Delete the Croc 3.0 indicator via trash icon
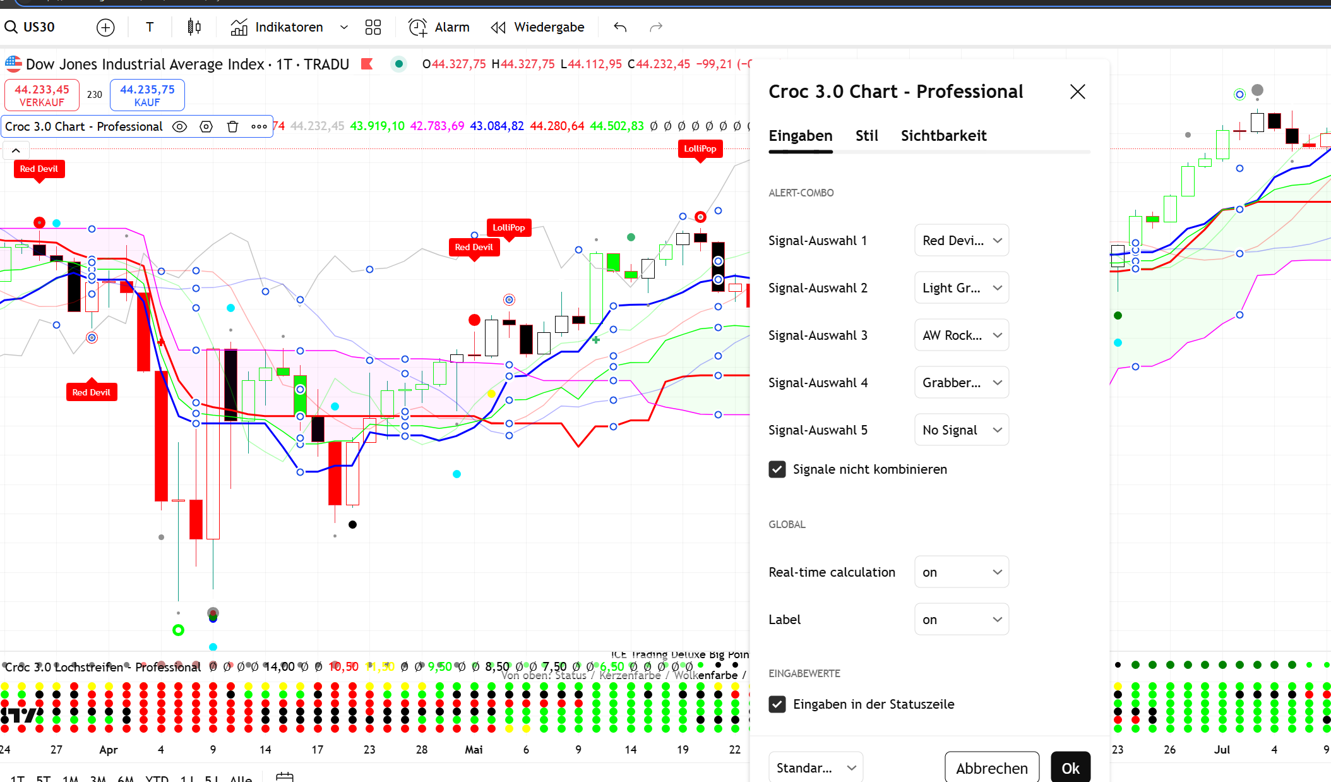The width and height of the screenshot is (1331, 782). coord(232,126)
